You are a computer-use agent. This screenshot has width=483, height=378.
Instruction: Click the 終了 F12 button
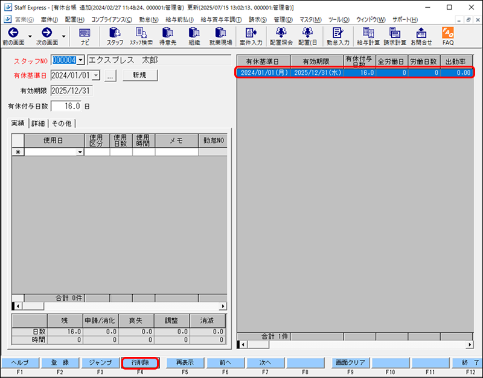point(467,362)
